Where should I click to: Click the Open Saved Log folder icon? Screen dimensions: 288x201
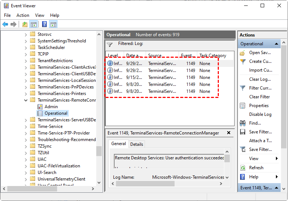pyautogui.click(x=243, y=53)
